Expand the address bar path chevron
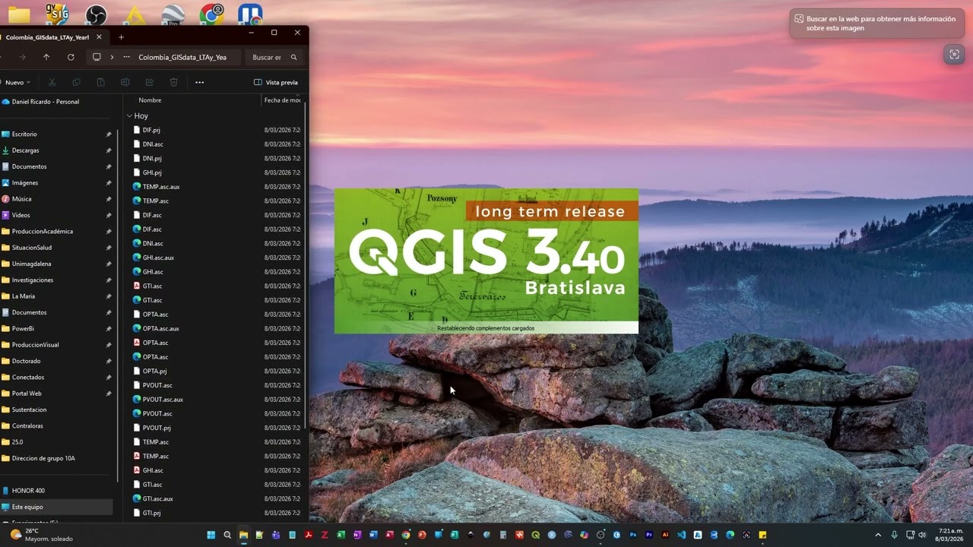The image size is (973, 547). pos(112,57)
